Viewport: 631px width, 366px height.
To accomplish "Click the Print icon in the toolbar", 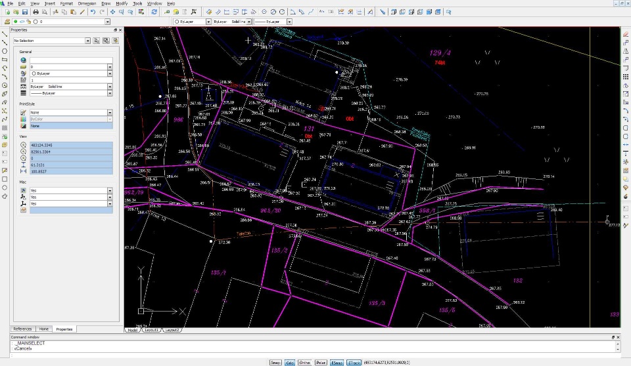I will 35,12.
